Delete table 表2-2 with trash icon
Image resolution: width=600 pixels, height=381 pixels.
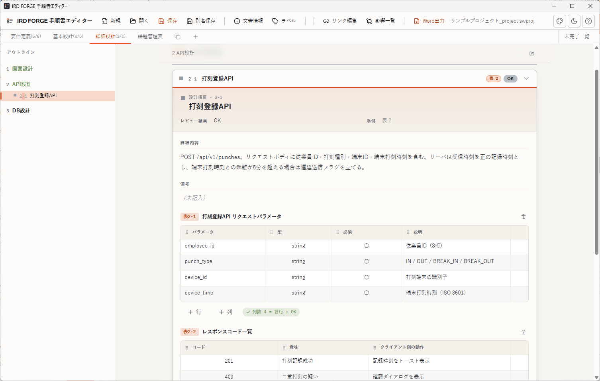(524, 332)
